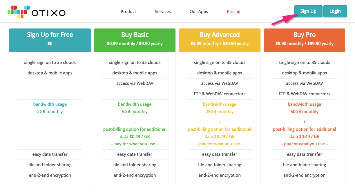Screen dimensions: 355x193
Task: Open the Product menu
Action: click(128, 12)
